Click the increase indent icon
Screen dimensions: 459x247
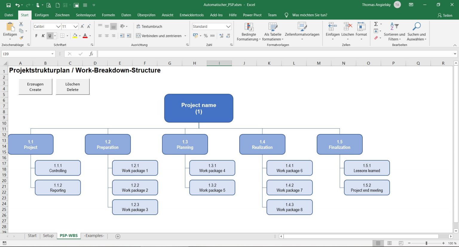click(x=129, y=36)
